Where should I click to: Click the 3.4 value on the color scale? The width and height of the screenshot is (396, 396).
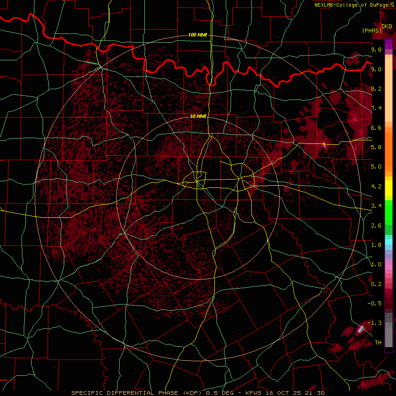[x=376, y=206]
